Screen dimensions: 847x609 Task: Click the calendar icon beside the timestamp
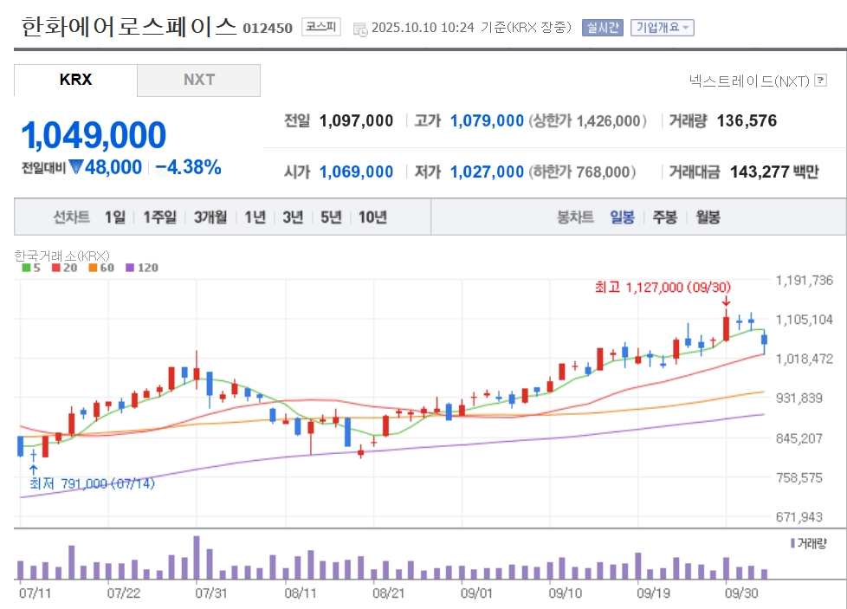360,29
